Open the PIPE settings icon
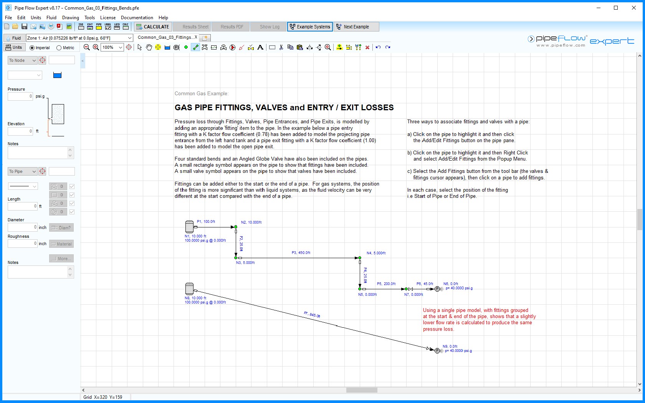Viewport: 645px width, 403px height. coord(99,27)
